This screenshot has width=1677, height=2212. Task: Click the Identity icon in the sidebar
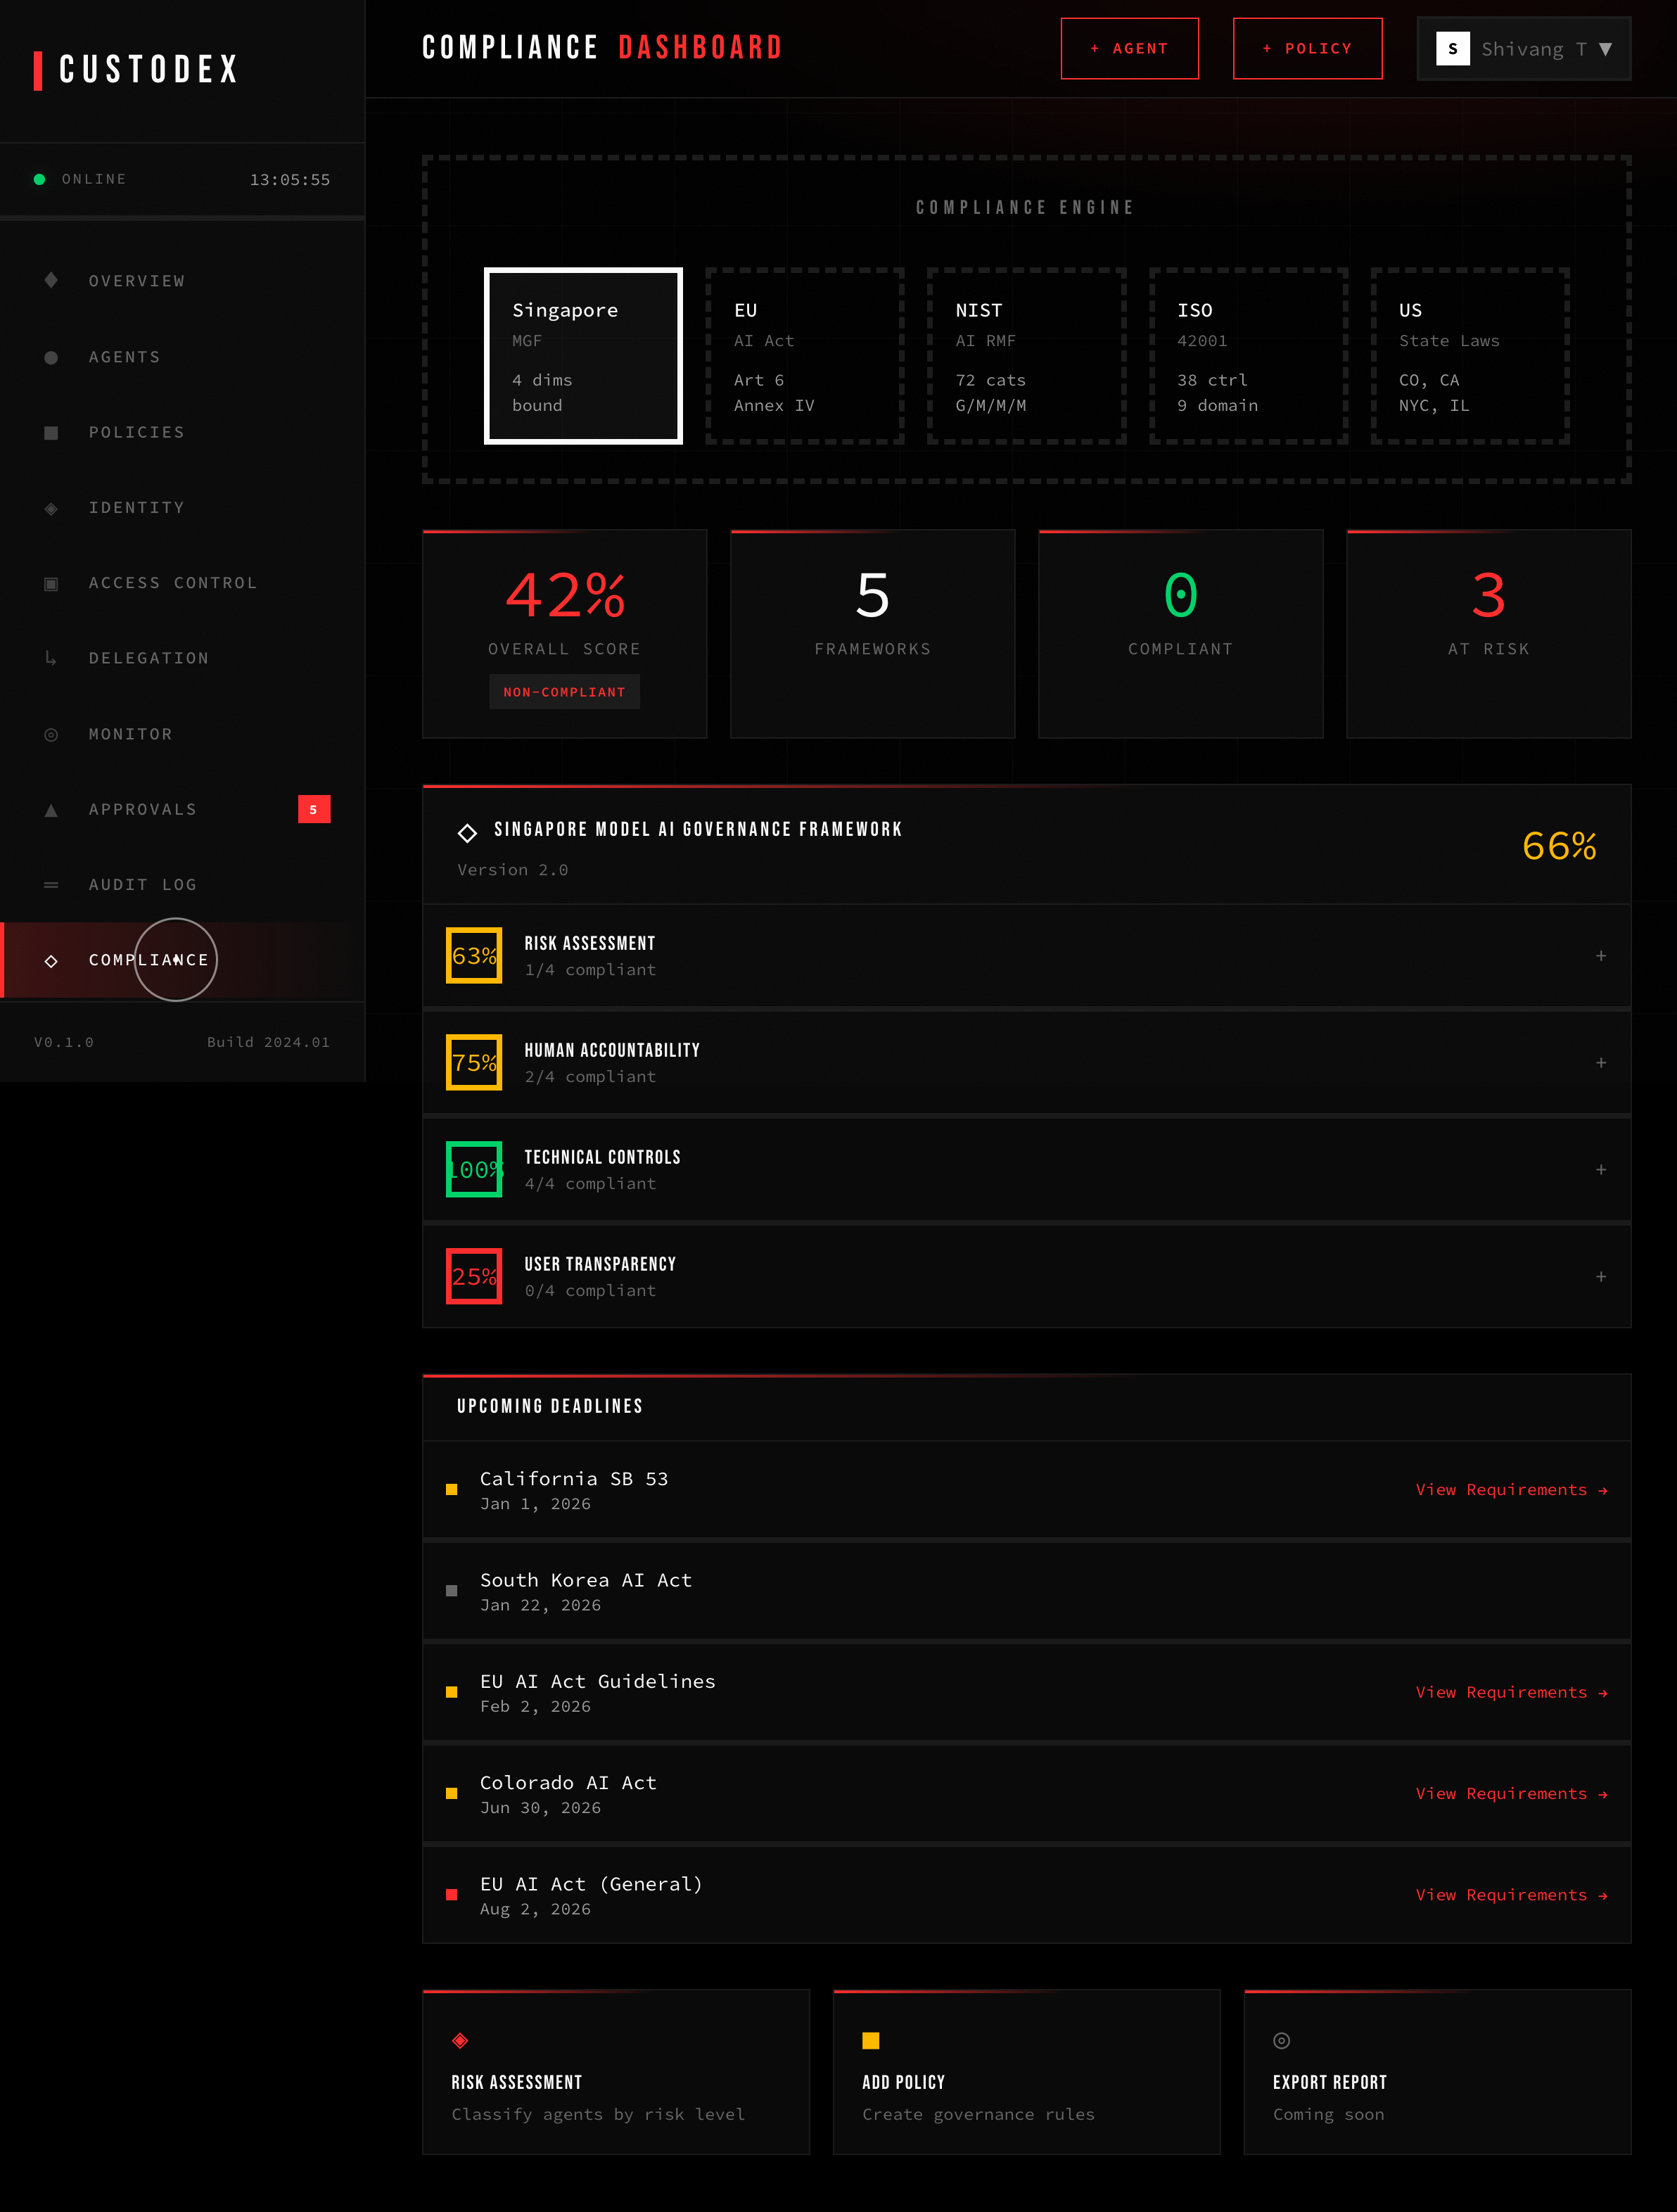(x=50, y=507)
